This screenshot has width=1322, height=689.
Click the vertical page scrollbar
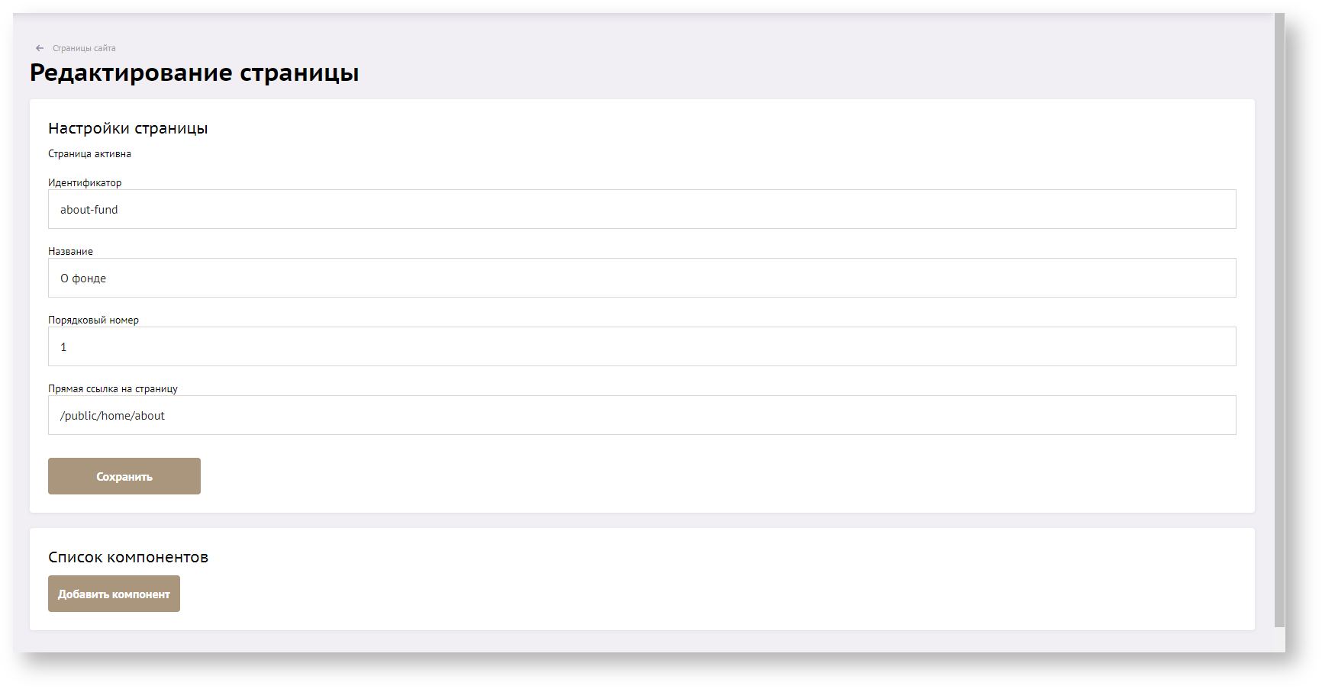point(1279,320)
